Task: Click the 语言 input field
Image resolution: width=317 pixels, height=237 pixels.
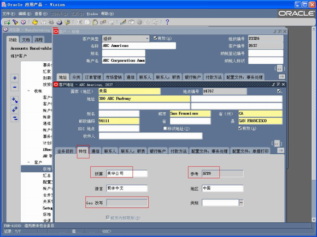Action: (x=127, y=188)
